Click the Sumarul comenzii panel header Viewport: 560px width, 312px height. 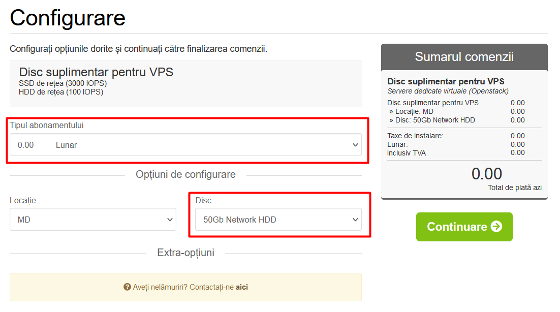click(x=464, y=56)
